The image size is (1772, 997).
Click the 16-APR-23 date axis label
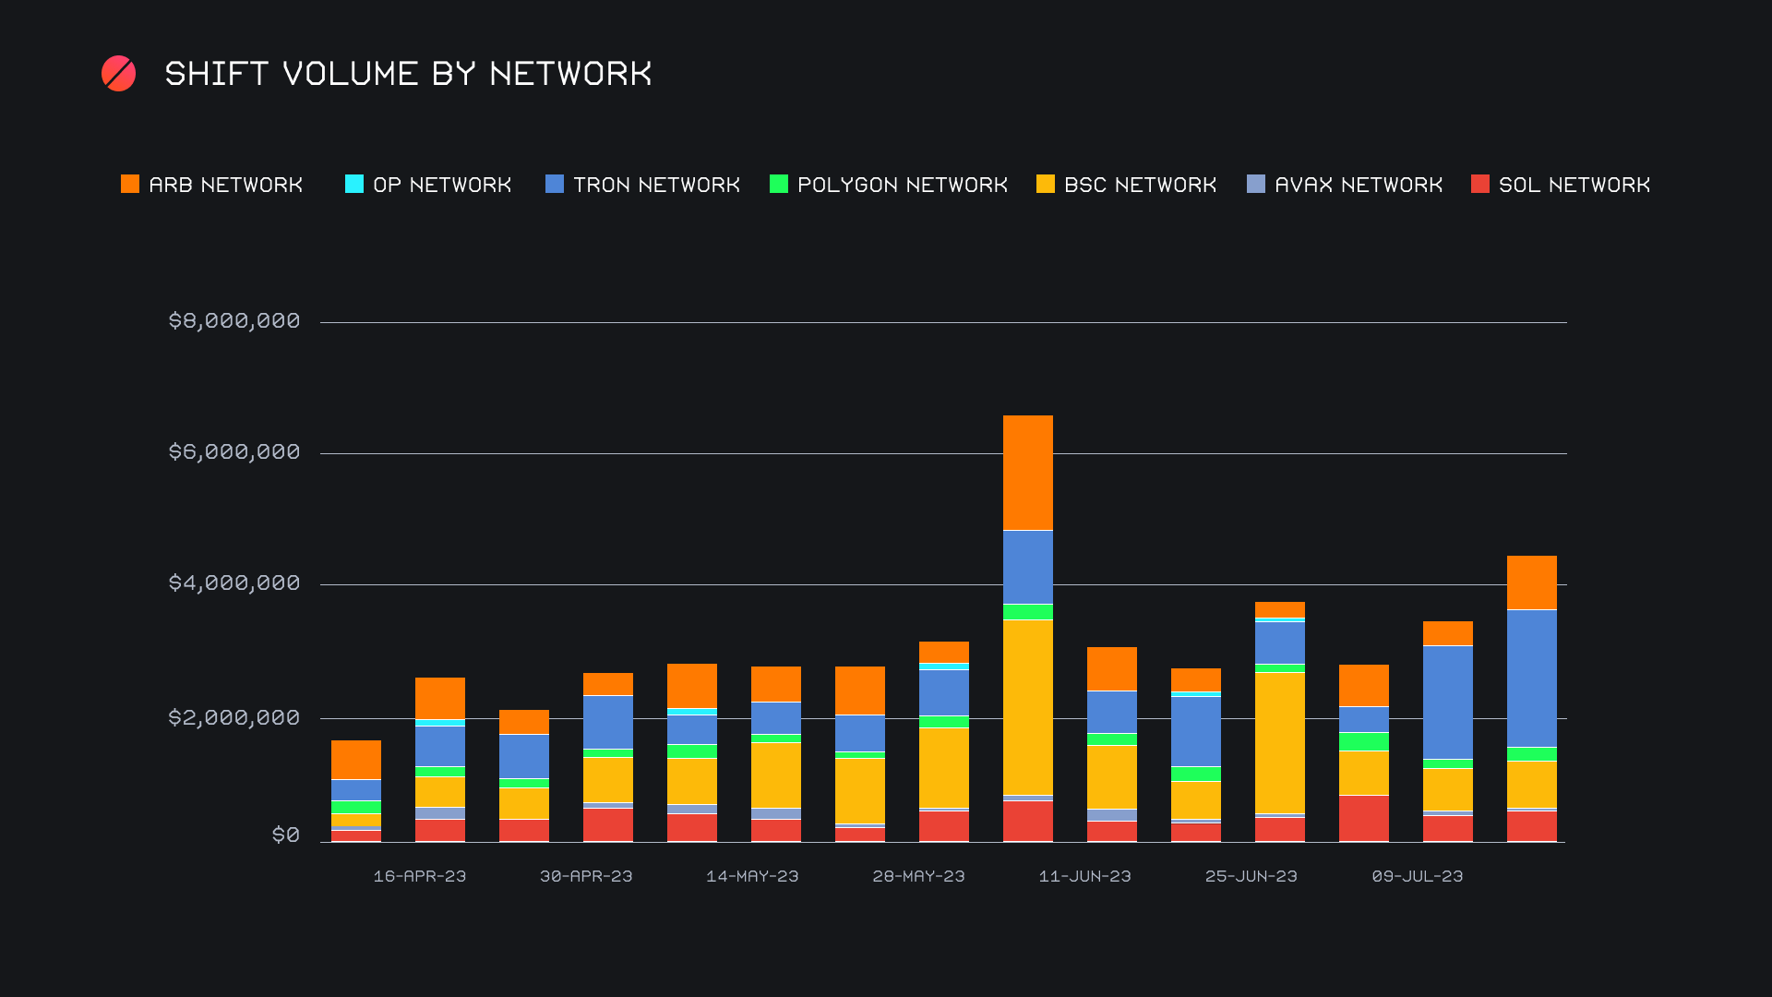click(x=420, y=876)
